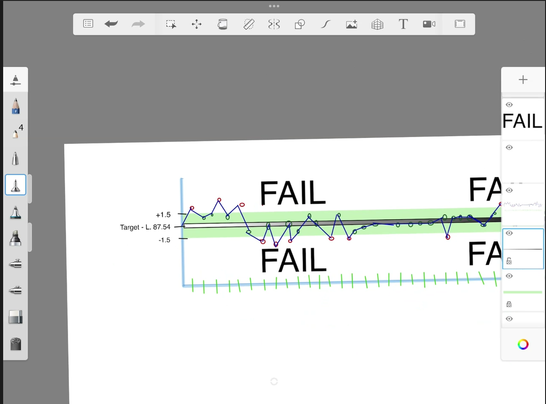Toggle the lock on green band layer
The height and width of the screenshot is (404, 546).
tap(509, 304)
